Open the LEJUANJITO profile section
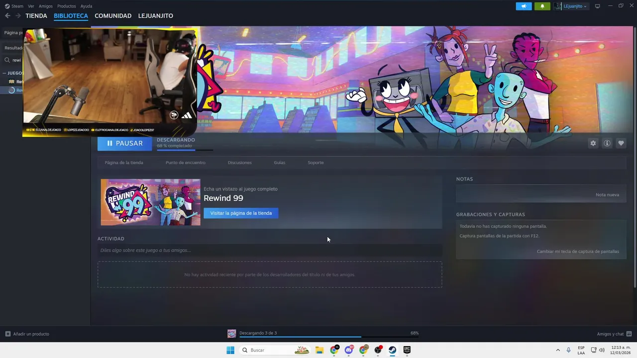The image size is (637, 358). pos(156,16)
